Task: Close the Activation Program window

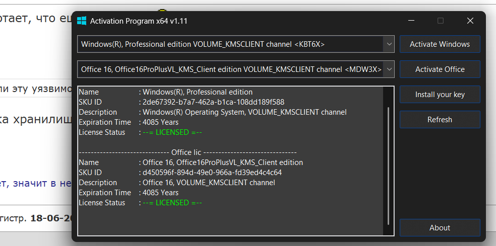Action: point(470,21)
